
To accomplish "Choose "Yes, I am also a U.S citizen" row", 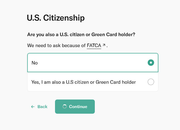I will (x=93, y=82).
